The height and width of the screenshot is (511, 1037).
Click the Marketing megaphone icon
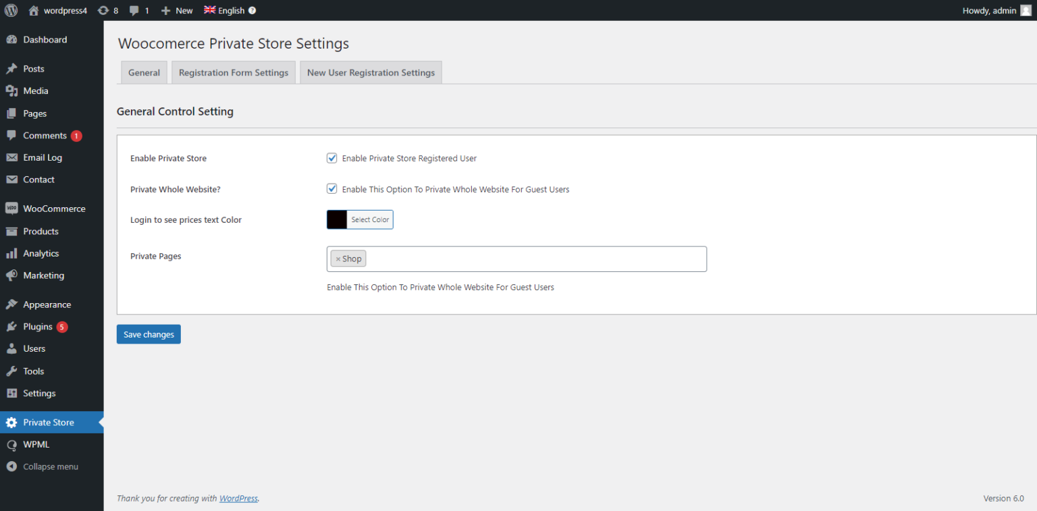(x=12, y=275)
